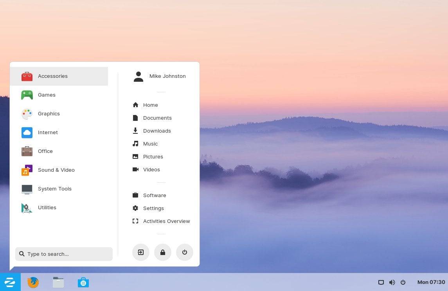Open Activities Overview

[166, 221]
